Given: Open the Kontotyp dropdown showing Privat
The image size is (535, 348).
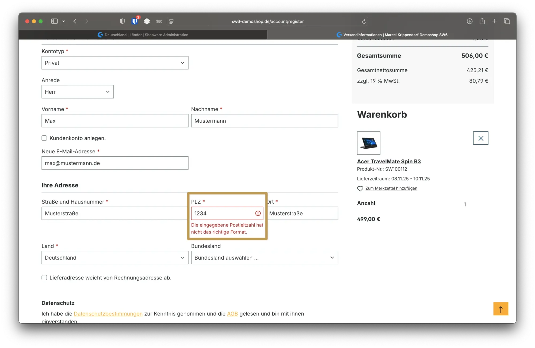Looking at the screenshot, I should 115,63.
